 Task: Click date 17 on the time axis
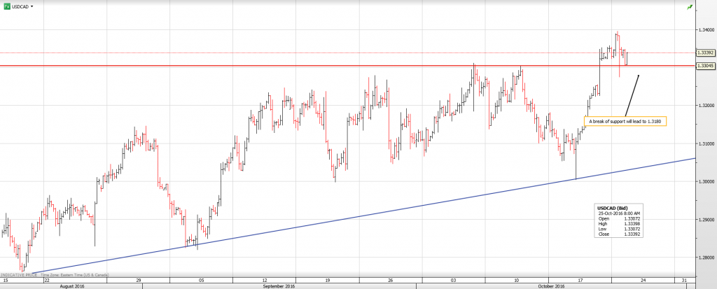(580, 280)
